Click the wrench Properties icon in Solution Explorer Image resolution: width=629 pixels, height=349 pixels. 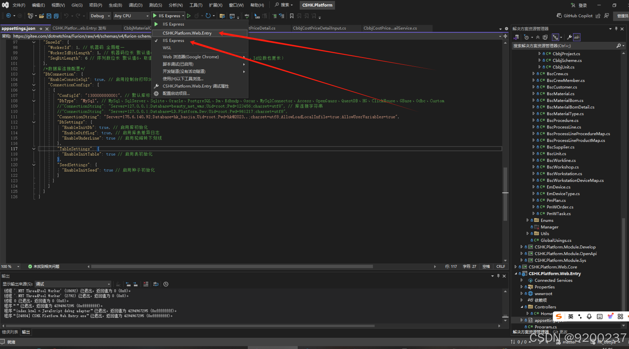click(569, 37)
